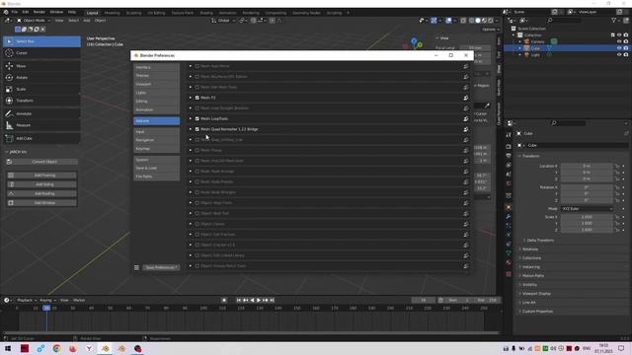Open Chrome from the Windows taskbar
632x355 pixels.
pyautogui.click(x=56, y=348)
